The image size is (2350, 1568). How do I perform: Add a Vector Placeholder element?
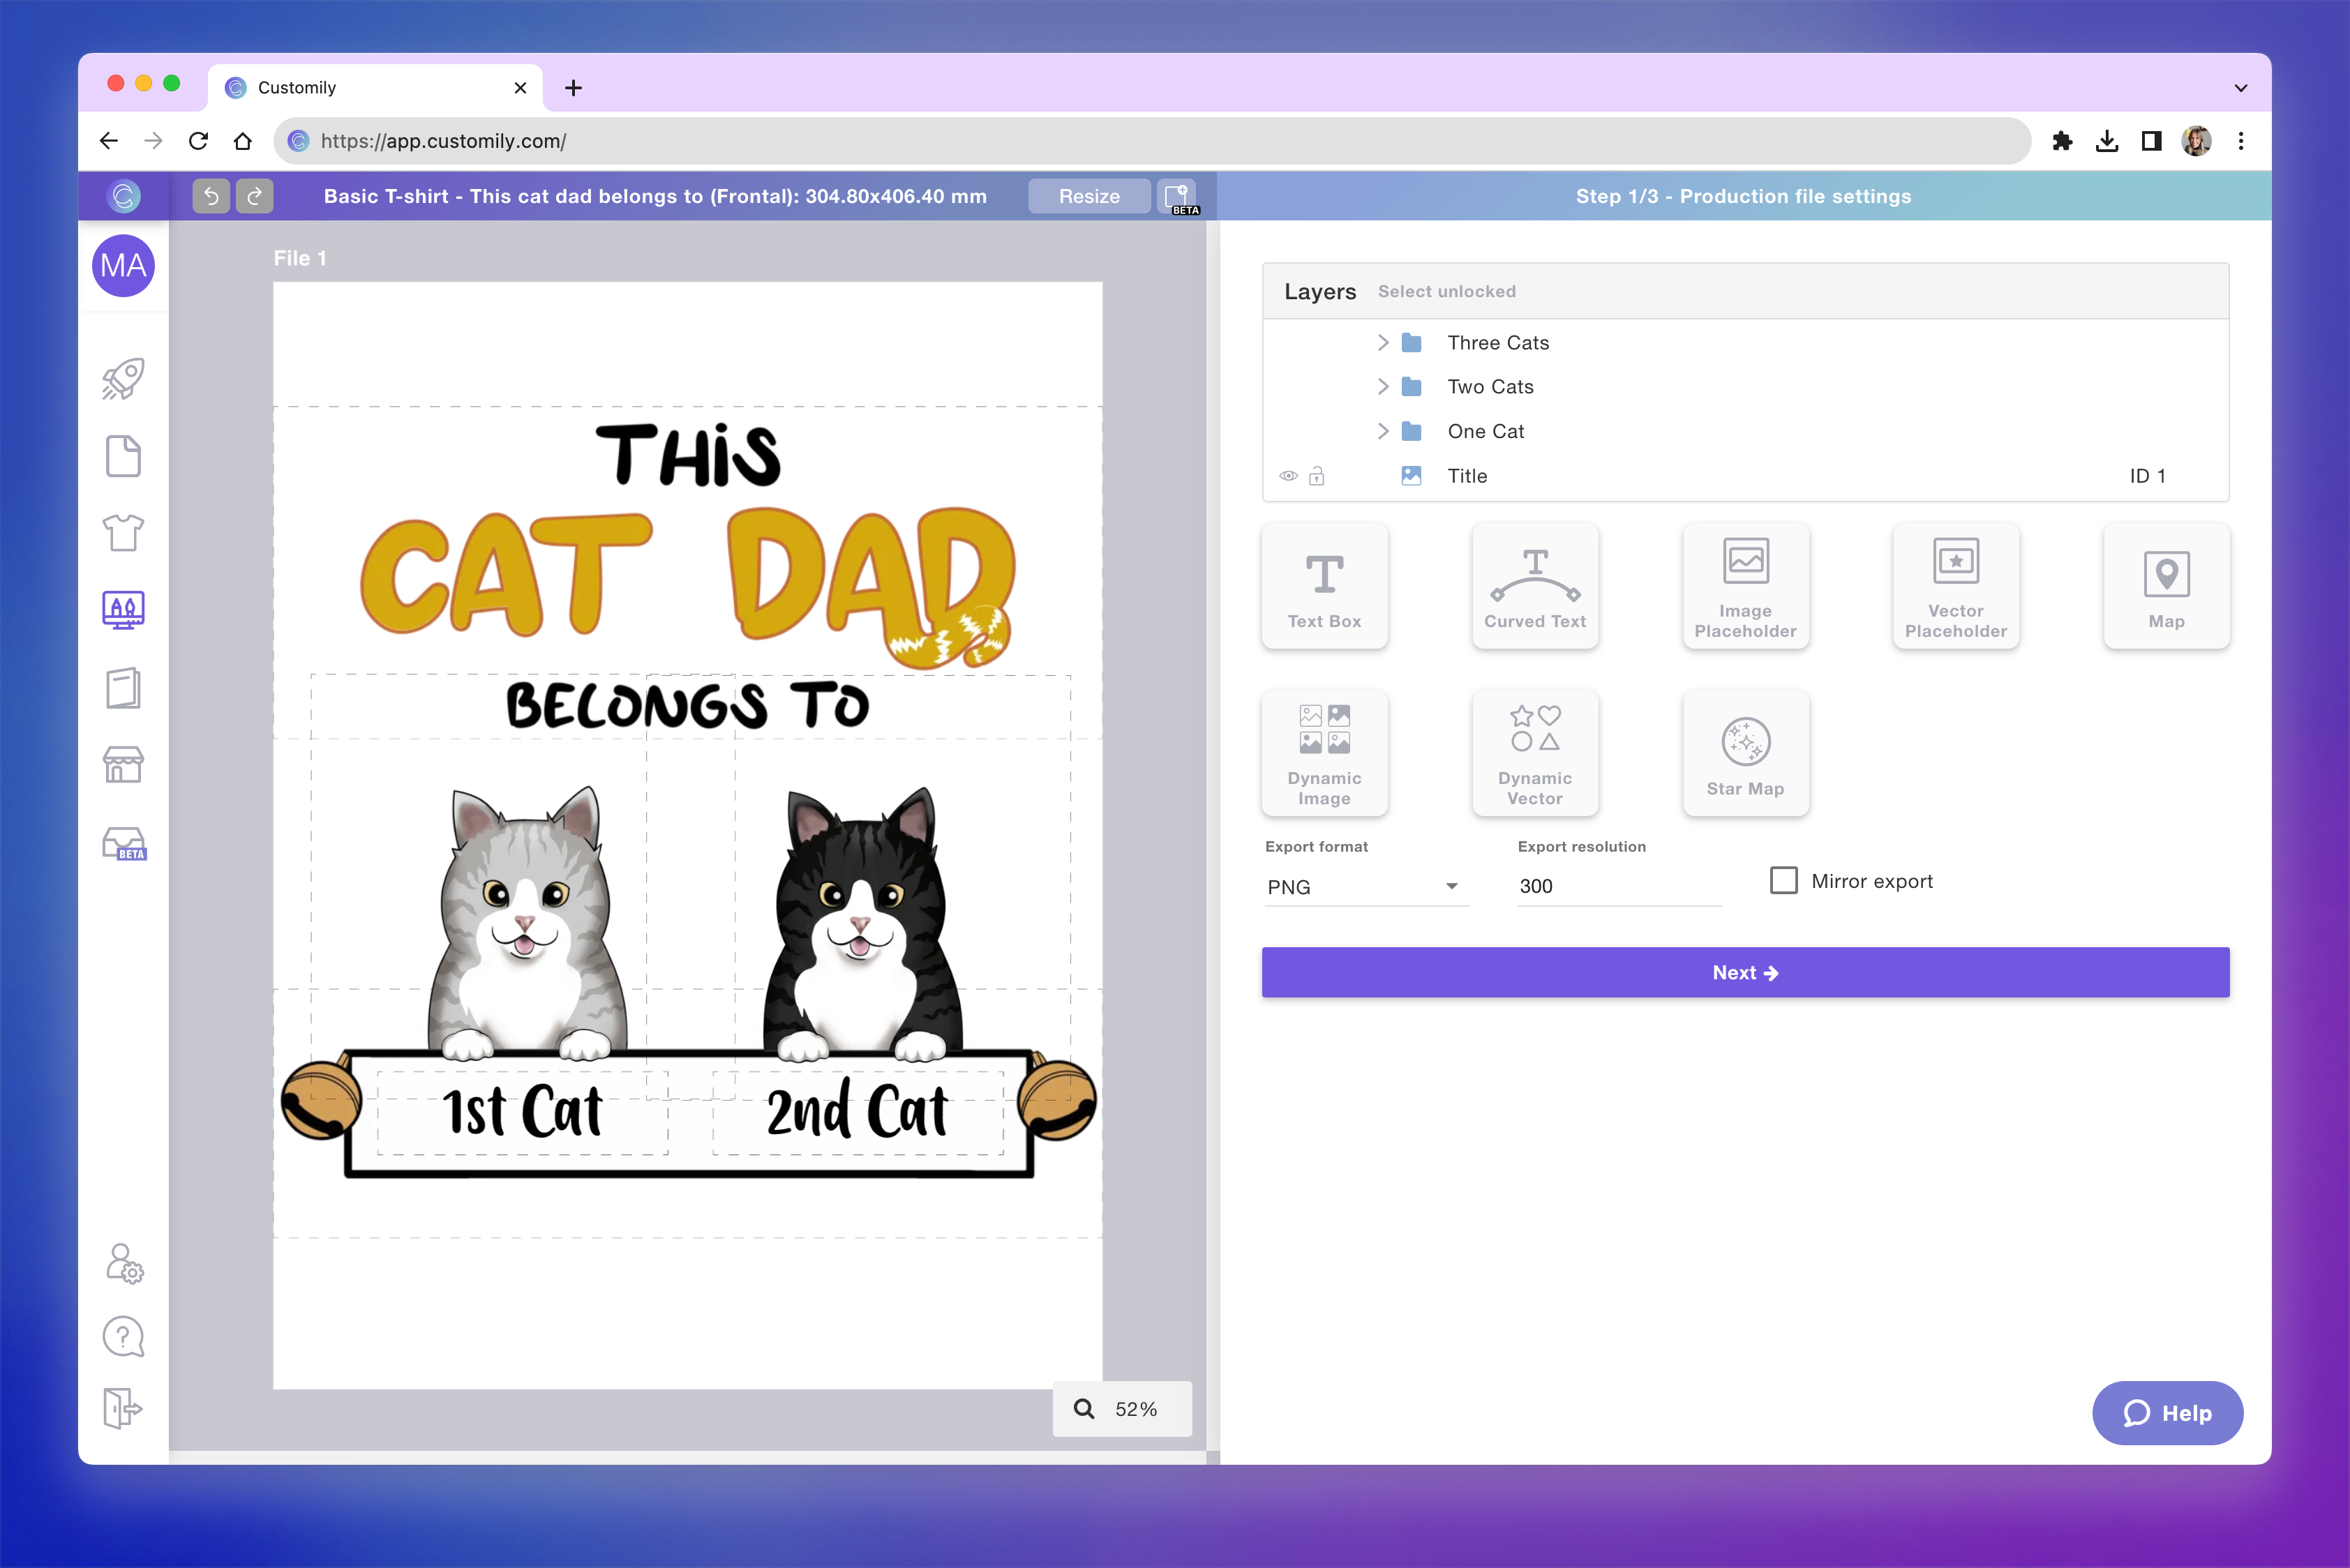point(1955,586)
